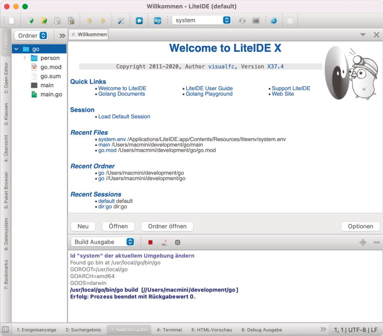
Task: Open the options tools icon in the toolbar
Action: point(121,21)
